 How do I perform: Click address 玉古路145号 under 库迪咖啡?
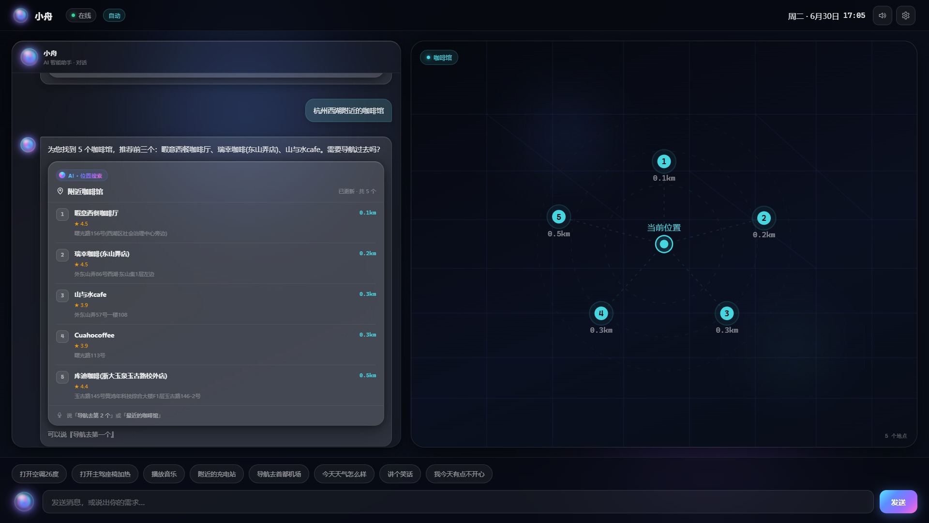tap(137, 396)
